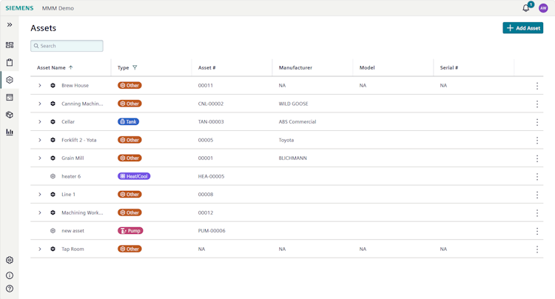Click manufacturer ABS Commercial
Image resolution: width=555 pixels, height=299 pixels.
point(297,121)
